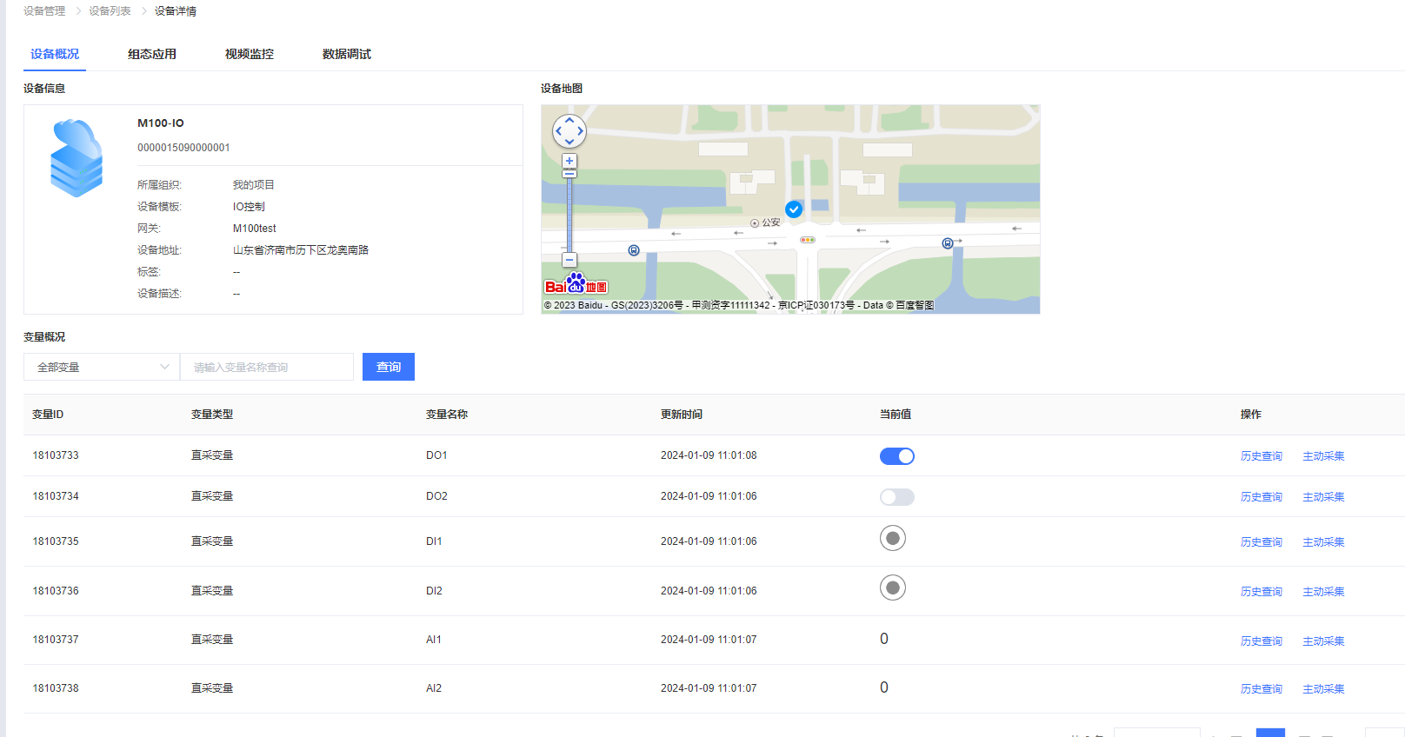
Task: Pan the map left with the arrow
Action: point(558,131)
